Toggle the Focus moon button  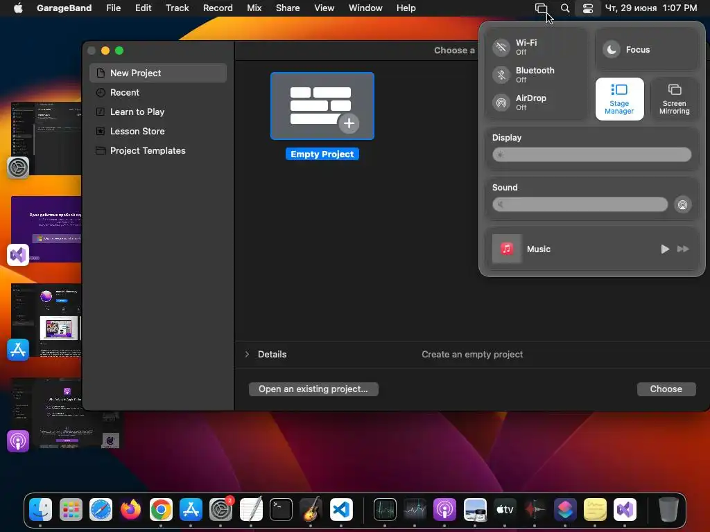[x=612, y=49]
